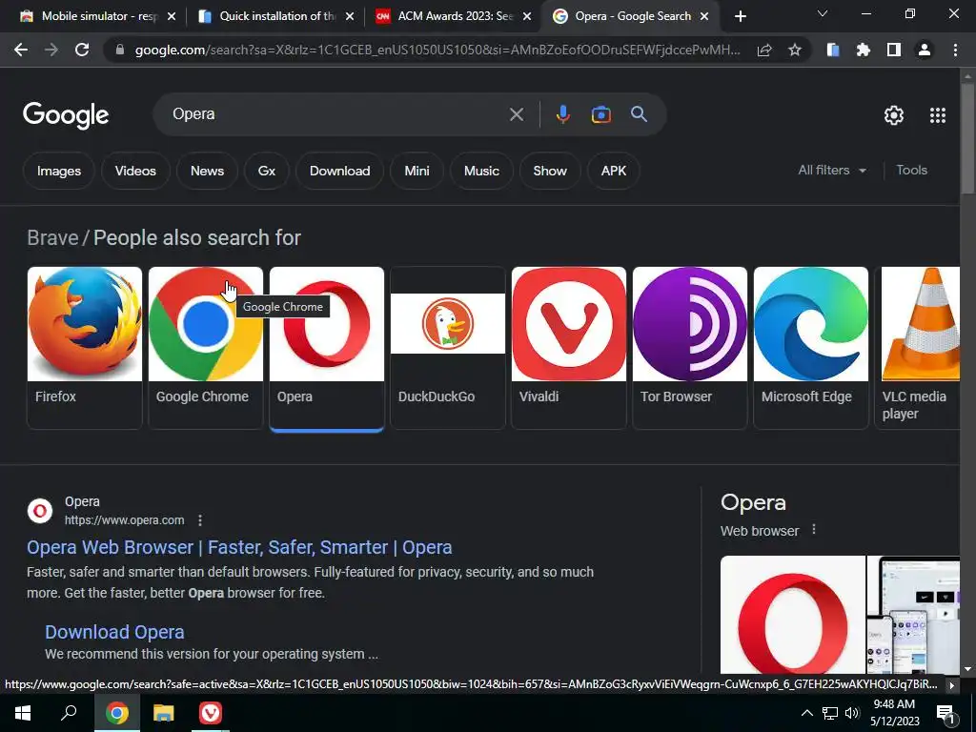
Task: Open the Opera Web Browser result link
Action: [239, 547]
